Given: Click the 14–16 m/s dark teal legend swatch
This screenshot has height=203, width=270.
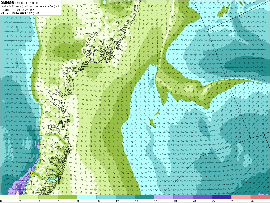Looking at the screenshot, I should tap(145, 197).
